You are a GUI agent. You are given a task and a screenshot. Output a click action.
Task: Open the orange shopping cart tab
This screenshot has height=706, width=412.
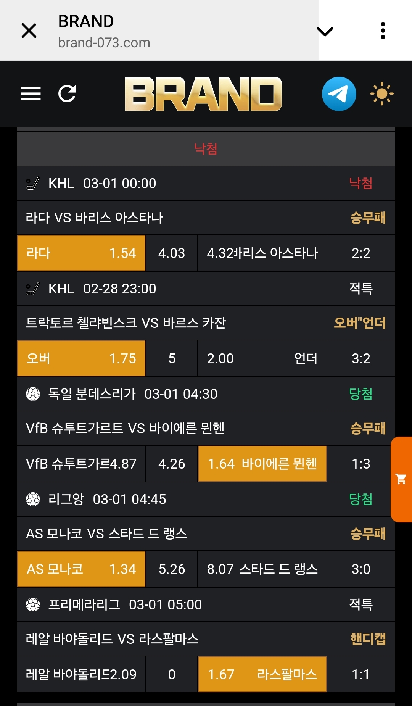tap(401, 479)
